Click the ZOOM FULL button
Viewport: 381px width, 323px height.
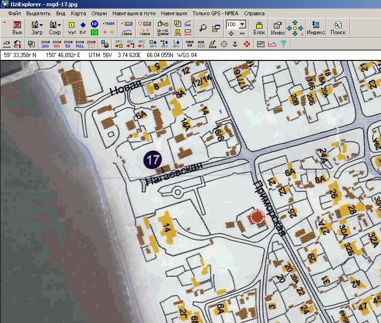(80, 44)
